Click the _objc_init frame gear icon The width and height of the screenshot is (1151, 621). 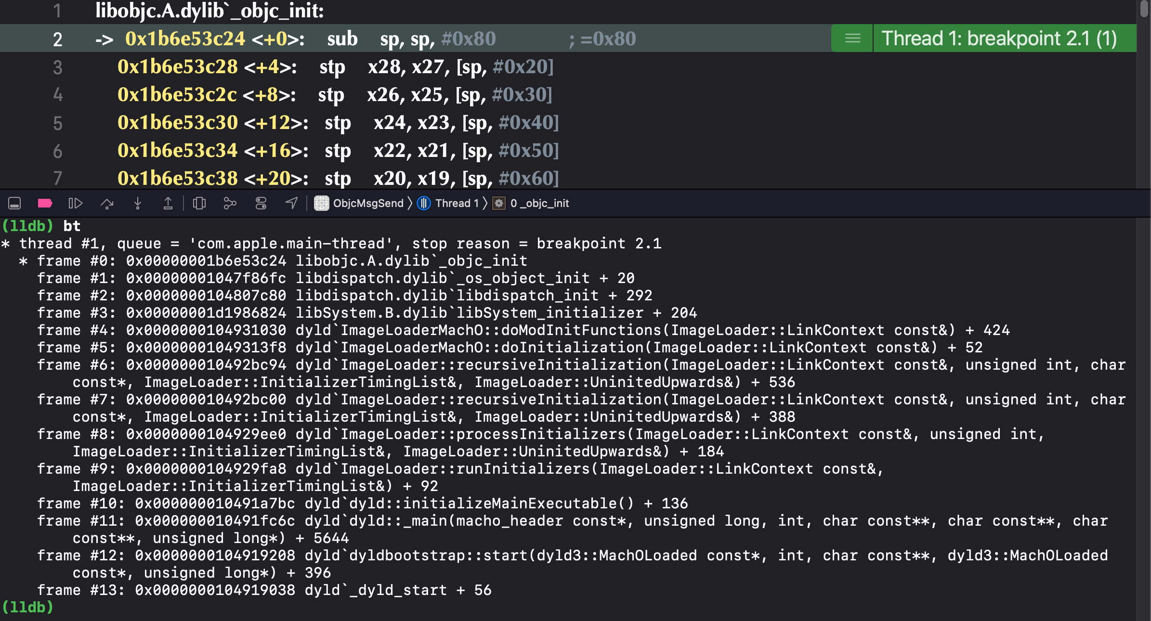[x=499, y=203]
